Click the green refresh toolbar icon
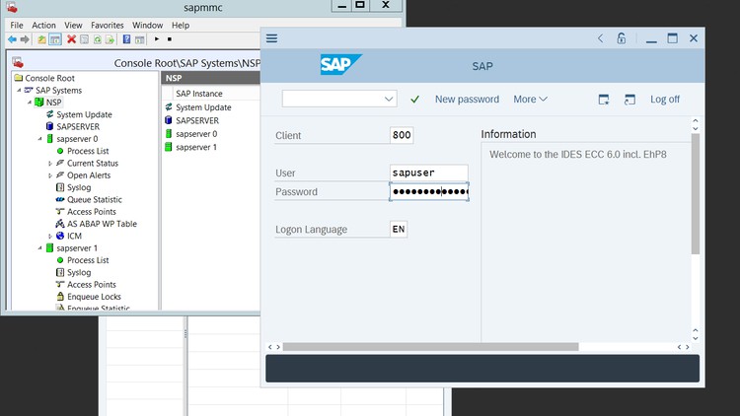Image resolution: width=740 pixels, height=416 pixels. pyautogui.click(x=98, y=39)
